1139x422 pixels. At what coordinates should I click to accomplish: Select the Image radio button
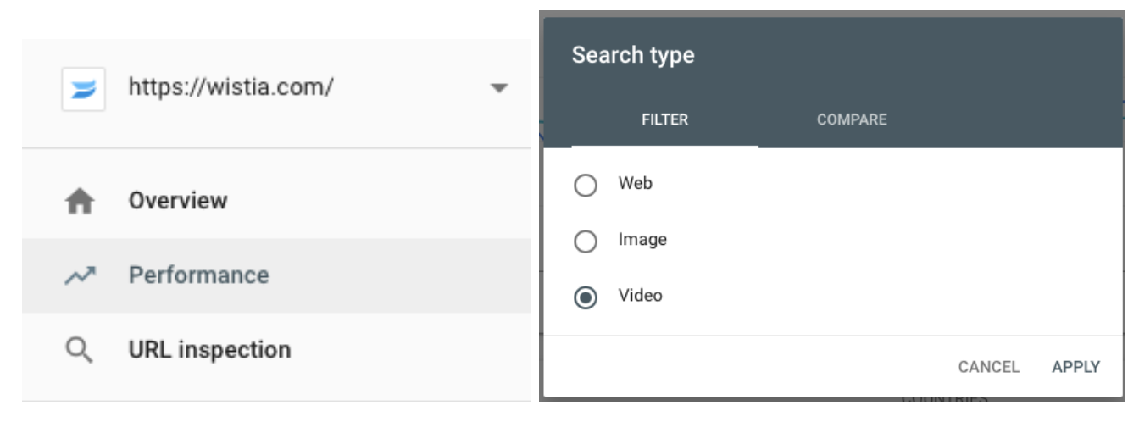coord(586,242)
